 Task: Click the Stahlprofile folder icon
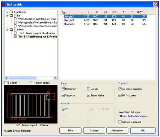click(x=11, y=12)
